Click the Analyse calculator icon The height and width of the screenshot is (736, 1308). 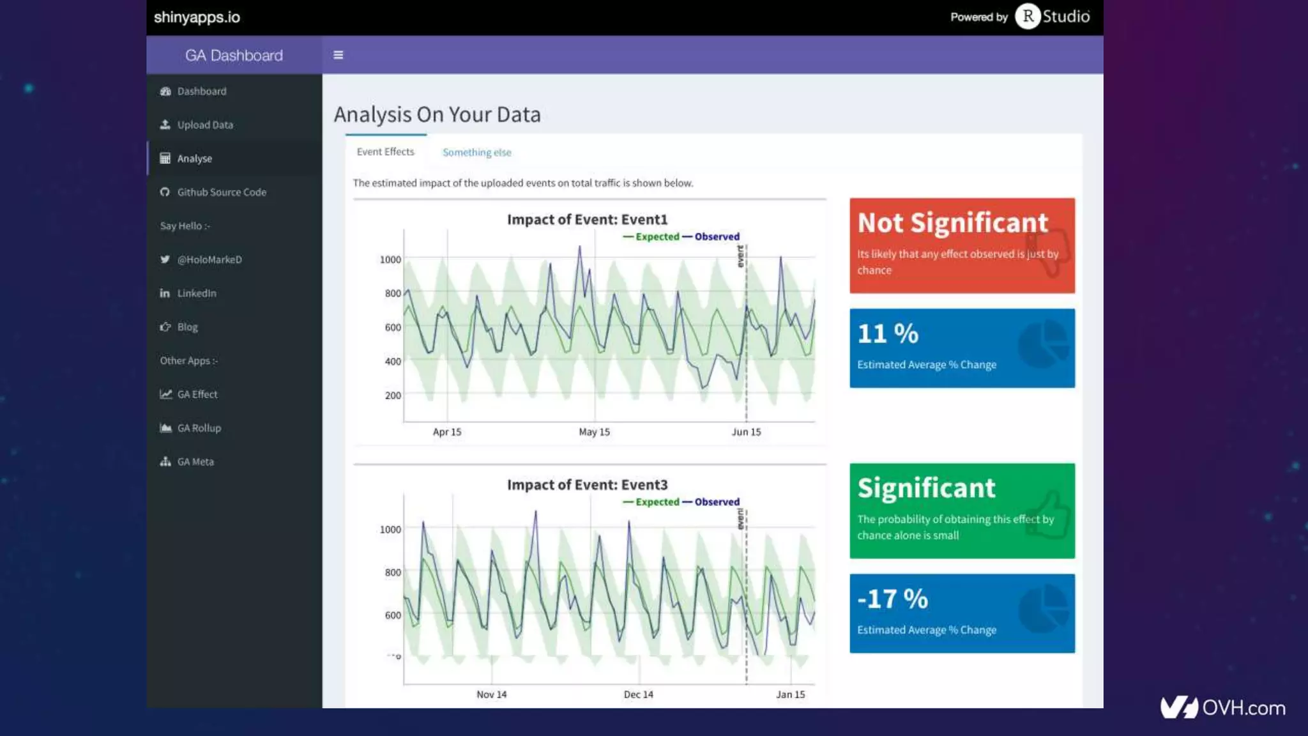165,158
